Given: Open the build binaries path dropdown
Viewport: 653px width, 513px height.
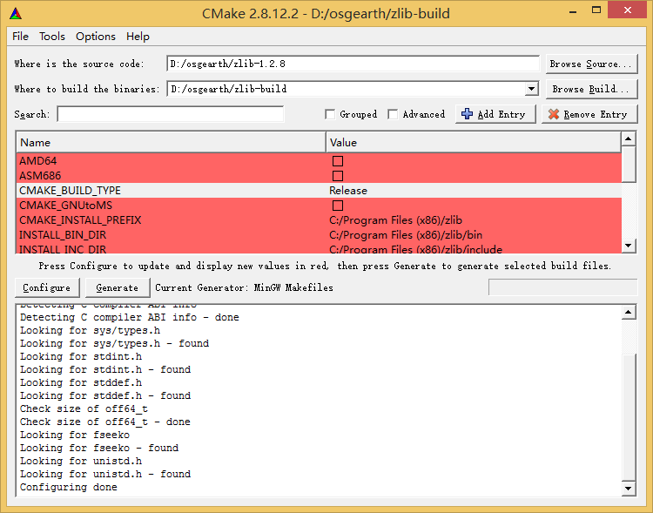Looking at the screenshot, I should coord(531,89).
